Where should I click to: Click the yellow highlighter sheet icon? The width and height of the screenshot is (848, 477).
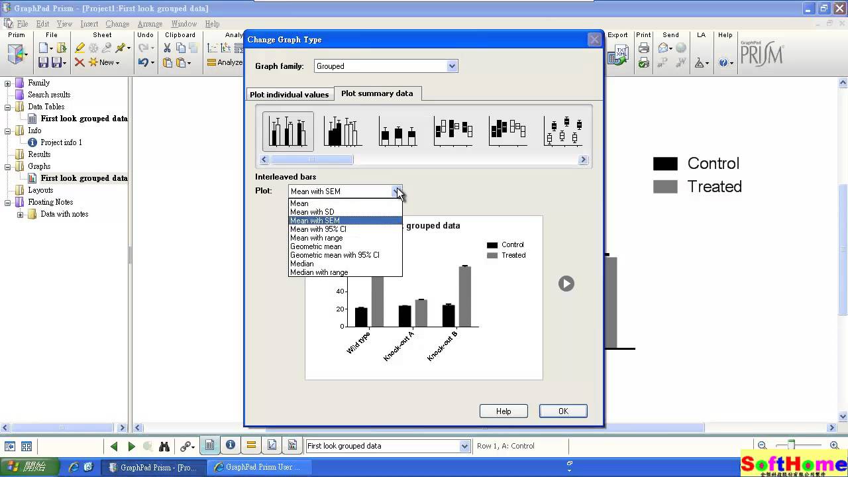79,48
